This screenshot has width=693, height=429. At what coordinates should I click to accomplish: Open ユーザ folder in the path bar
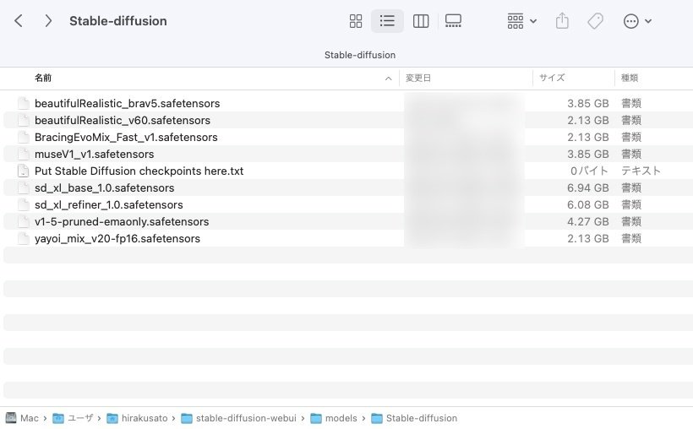pos(73,418)
